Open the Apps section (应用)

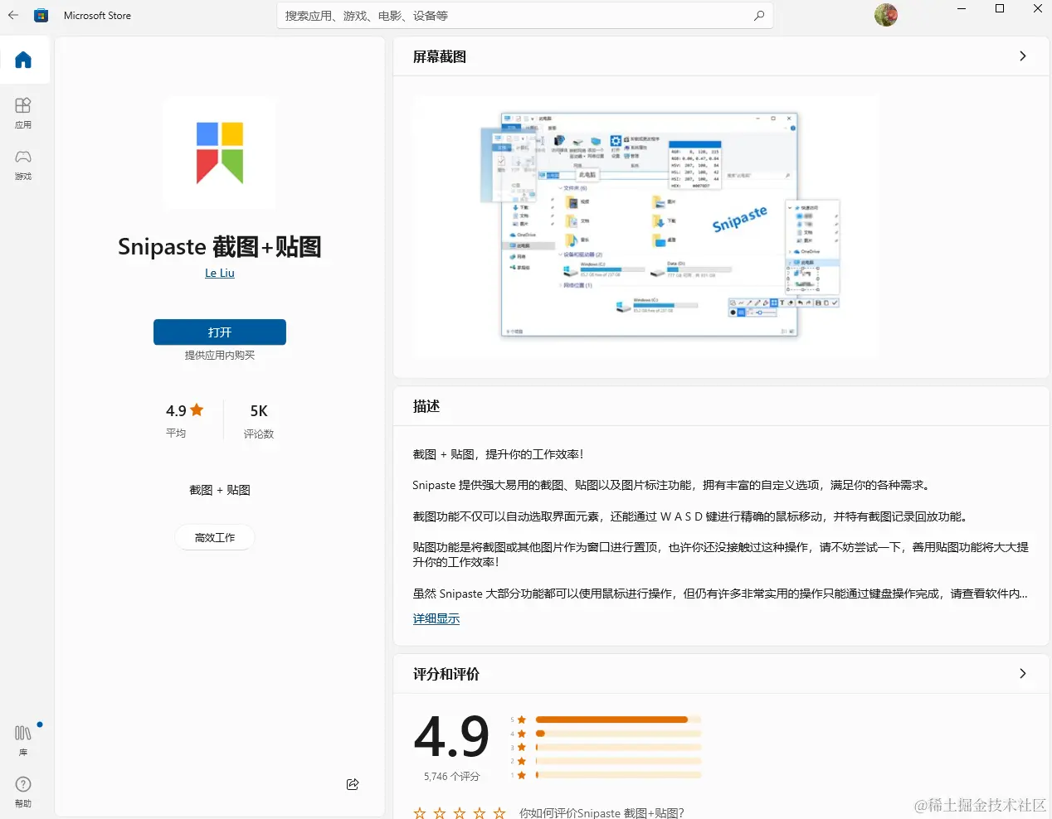click(23, 113)
